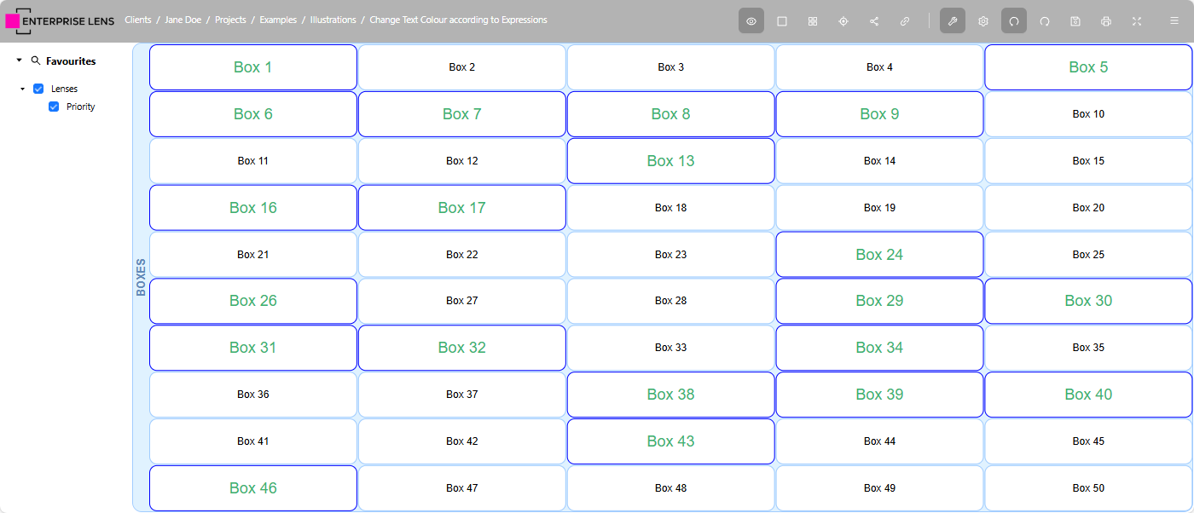Collapse the Favourites section arrow
Viewport: 1194px width, 513px height.
coord(20,61)
